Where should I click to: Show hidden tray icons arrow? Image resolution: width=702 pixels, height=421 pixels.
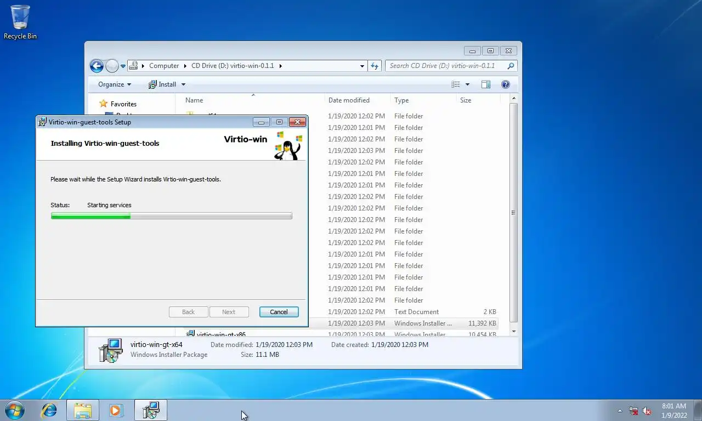click(x=620, y=411)
